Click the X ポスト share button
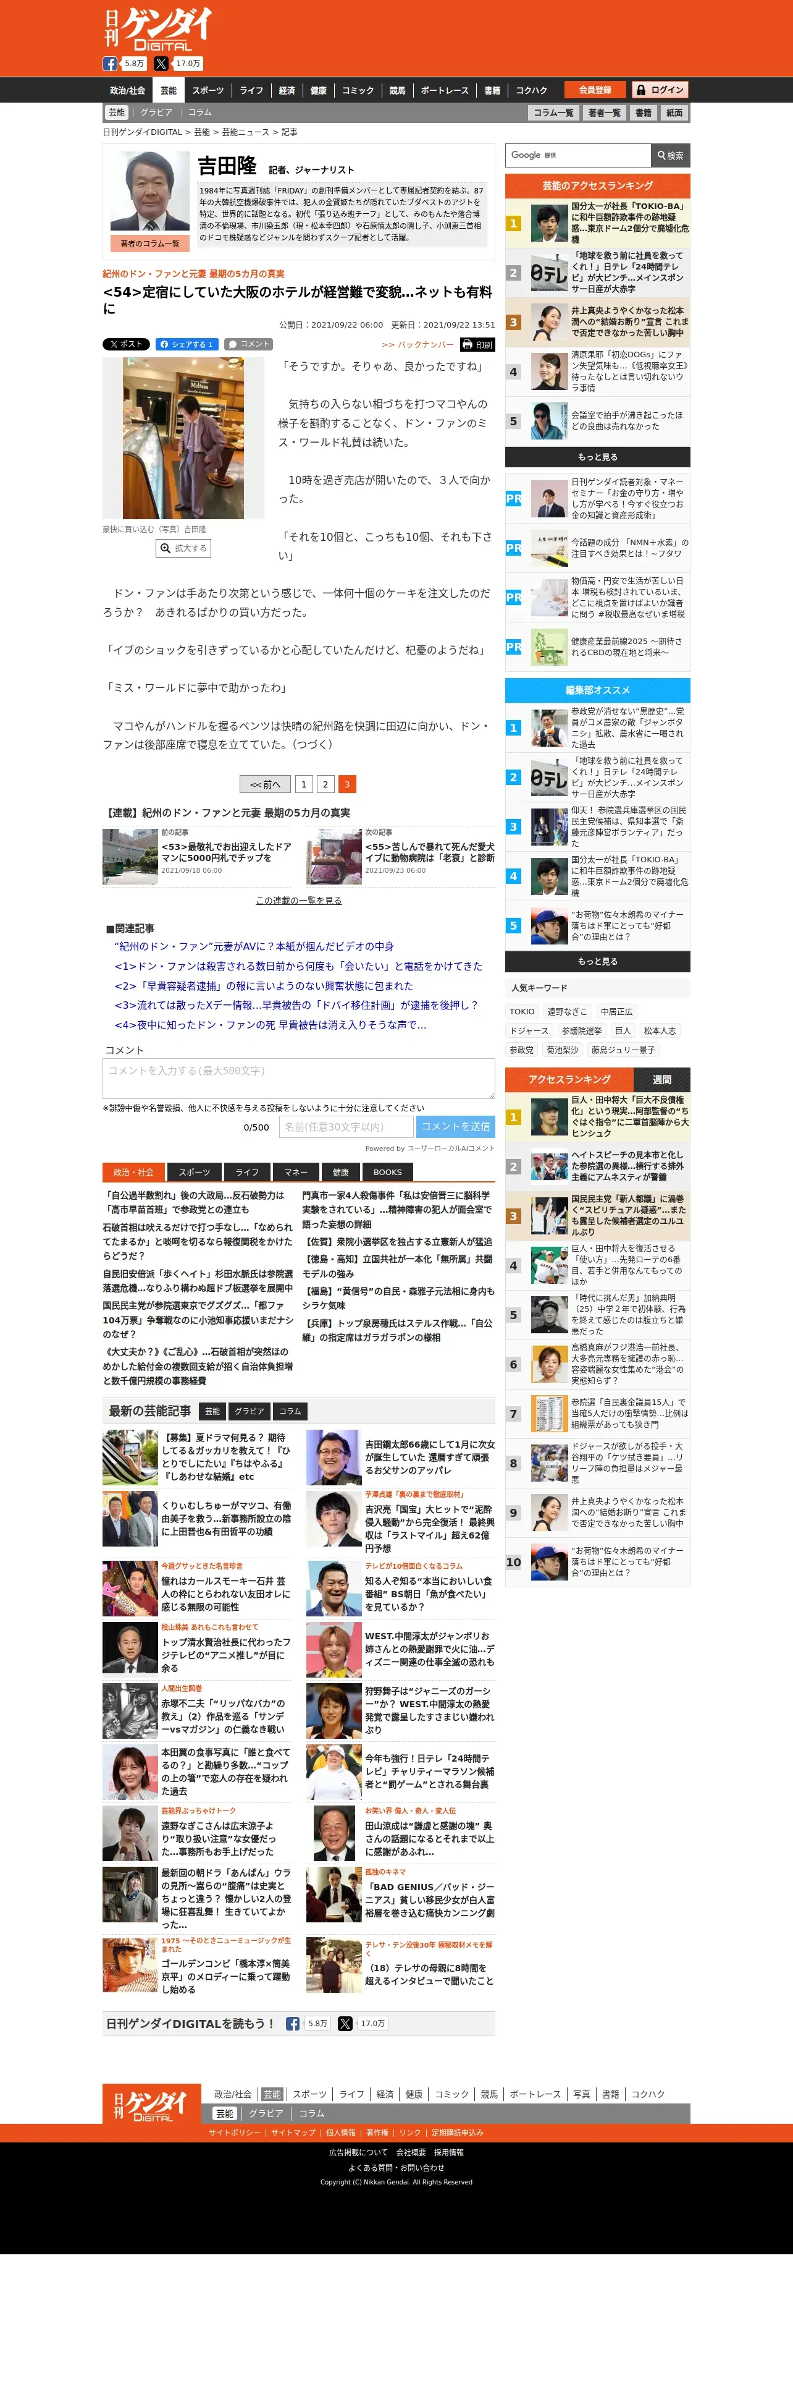Viewport: 793px width, 2381px height. pos(125,344)
